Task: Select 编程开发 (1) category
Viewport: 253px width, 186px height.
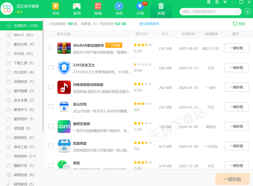Action: coord(22,166)
